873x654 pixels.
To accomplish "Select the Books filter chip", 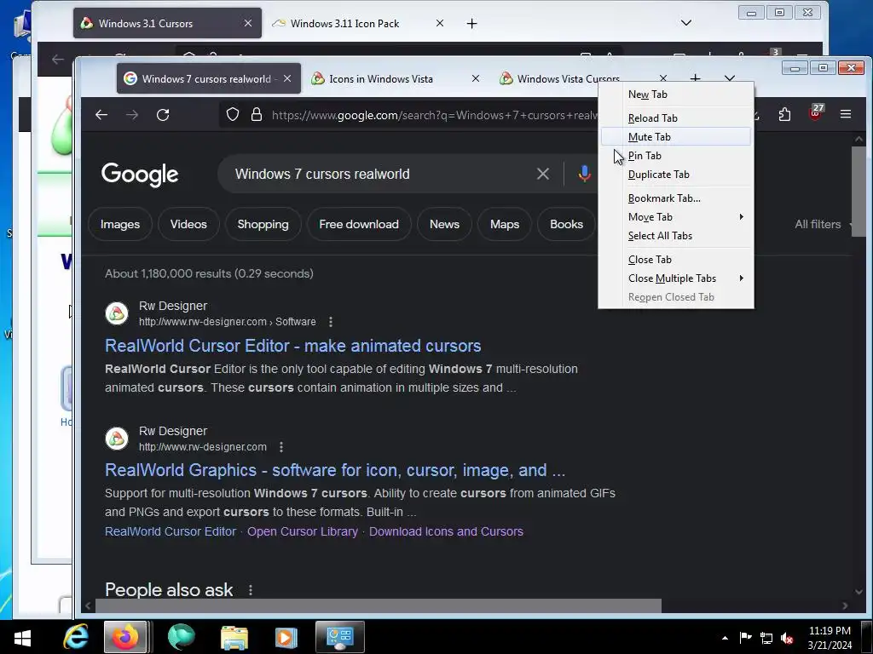I will pos(566,224).
